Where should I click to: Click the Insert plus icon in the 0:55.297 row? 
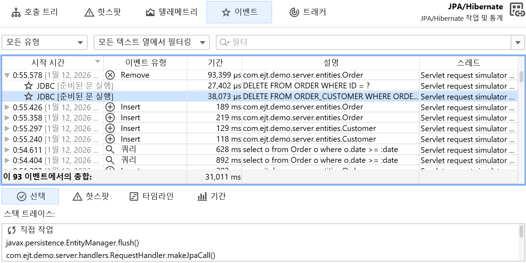coord(110,128)
